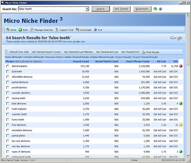Check the funny teeth checkbox
Screen dimensions: 191x163
(x=8, y=119)
